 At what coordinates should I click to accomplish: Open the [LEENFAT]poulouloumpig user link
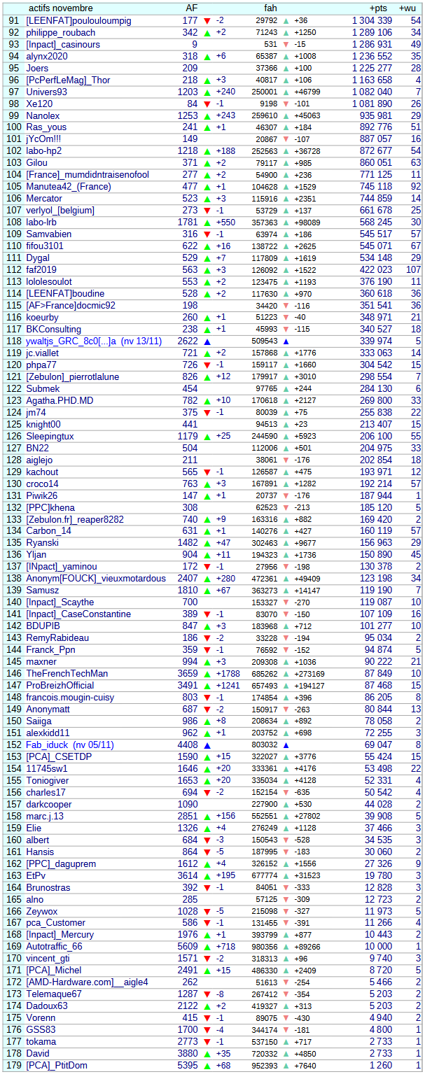[x=78, y=21]
